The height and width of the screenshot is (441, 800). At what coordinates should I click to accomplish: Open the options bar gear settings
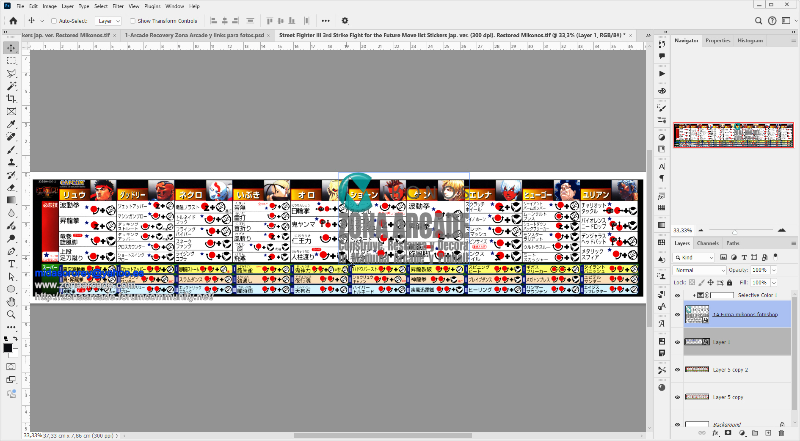(x=345, y=21)
